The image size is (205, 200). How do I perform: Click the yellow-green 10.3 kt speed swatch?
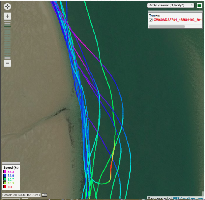click(5, 183)
